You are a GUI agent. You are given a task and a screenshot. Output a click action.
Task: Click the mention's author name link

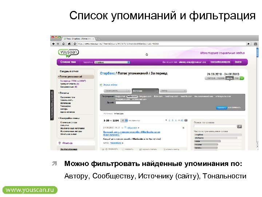116,143
